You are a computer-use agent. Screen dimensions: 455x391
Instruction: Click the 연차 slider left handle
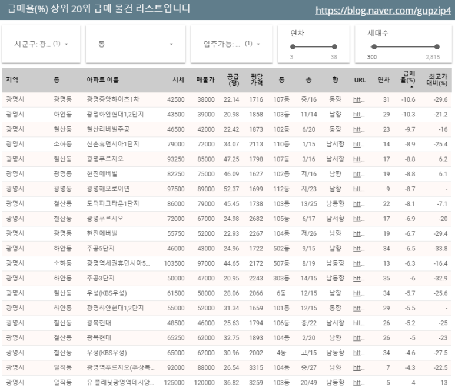tap(293, 46)
